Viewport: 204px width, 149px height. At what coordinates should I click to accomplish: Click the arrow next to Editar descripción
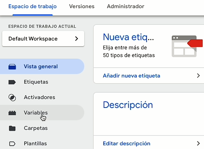tap(198, 143)
